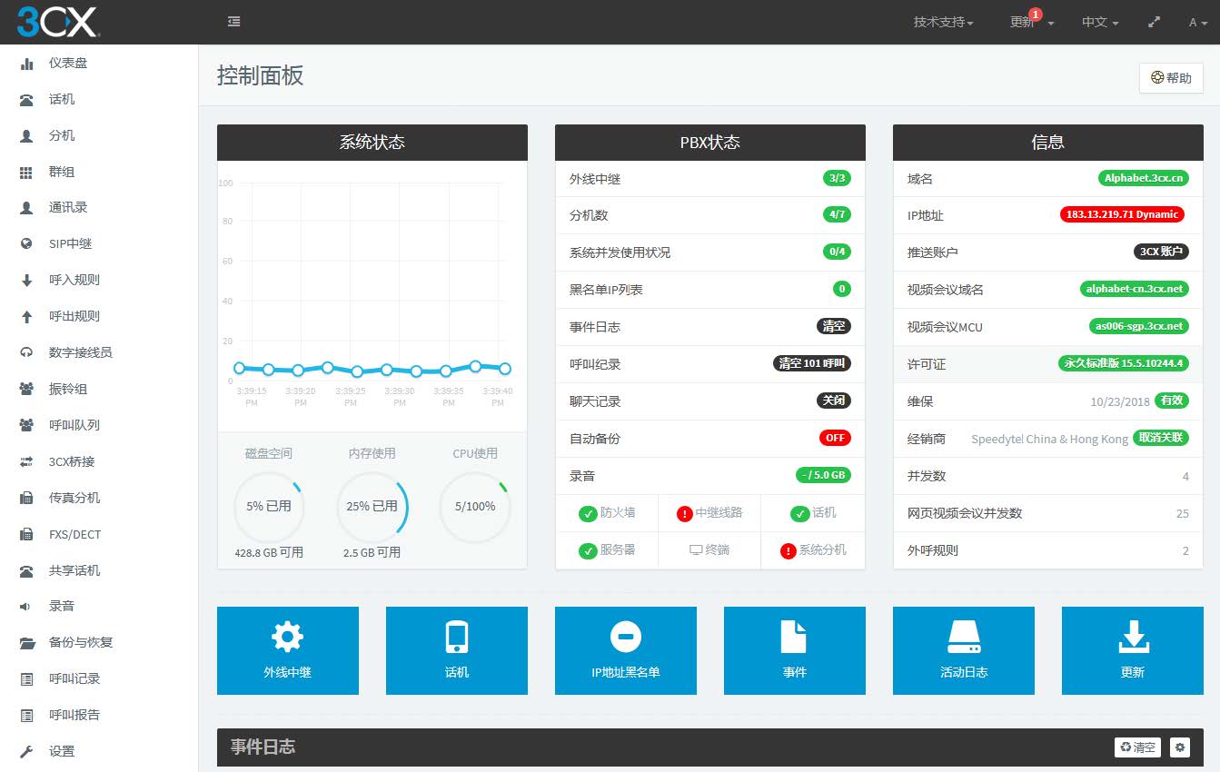1220x772 pixels.
Task: Click the 帮助 button
Action: point(1171,77)
